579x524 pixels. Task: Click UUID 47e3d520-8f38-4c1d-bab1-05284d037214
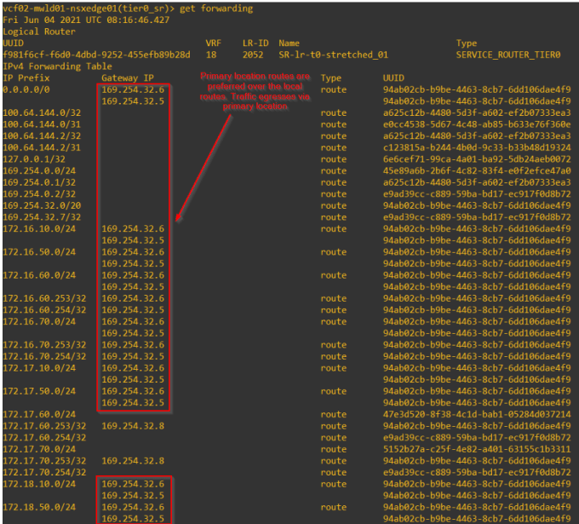477,415
